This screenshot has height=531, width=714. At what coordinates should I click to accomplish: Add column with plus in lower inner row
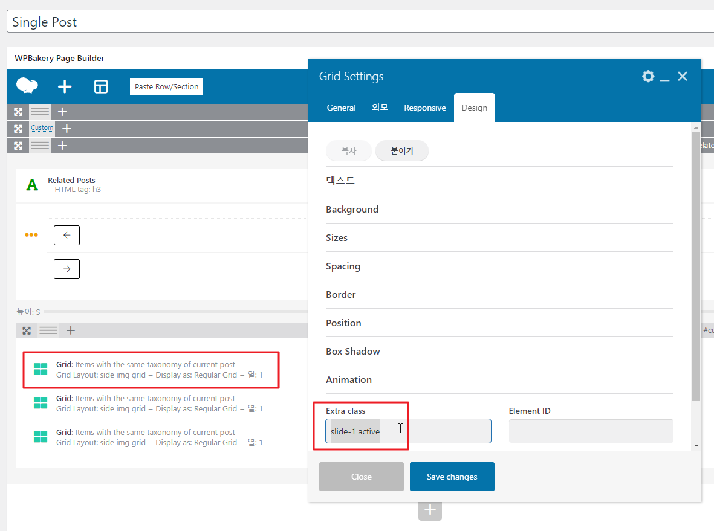tap(71, 331)
